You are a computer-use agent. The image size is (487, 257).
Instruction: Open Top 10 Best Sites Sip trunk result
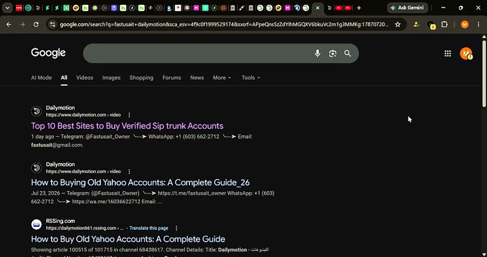point(127,126)
